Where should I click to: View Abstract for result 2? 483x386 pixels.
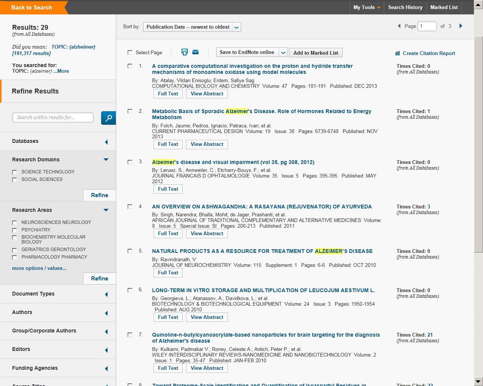point(207,144)
